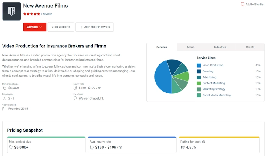
Task: Click the tag icon in the Pricing Snapshot Min. project size card
Action: click(11, 148)
